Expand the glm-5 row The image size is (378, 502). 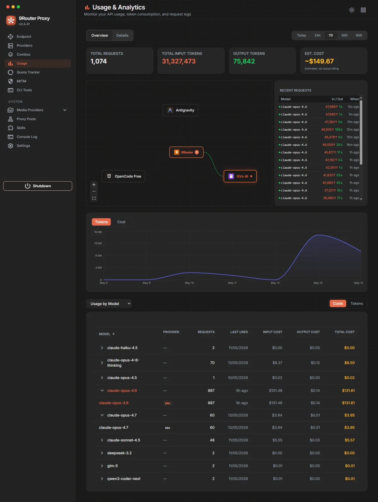(x=102, y=466)
